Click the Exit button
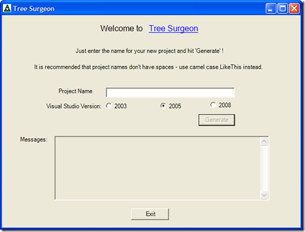 coord(150,214)
